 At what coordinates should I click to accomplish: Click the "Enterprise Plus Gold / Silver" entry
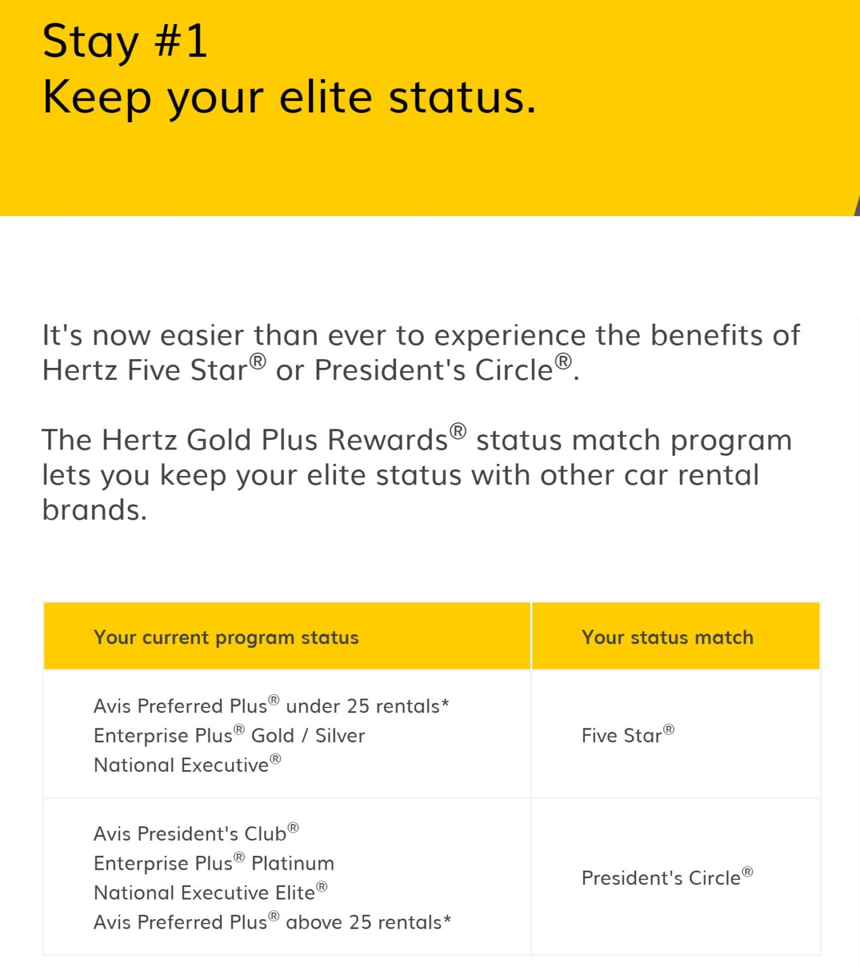pyautogui.click(x=229, y=735)
